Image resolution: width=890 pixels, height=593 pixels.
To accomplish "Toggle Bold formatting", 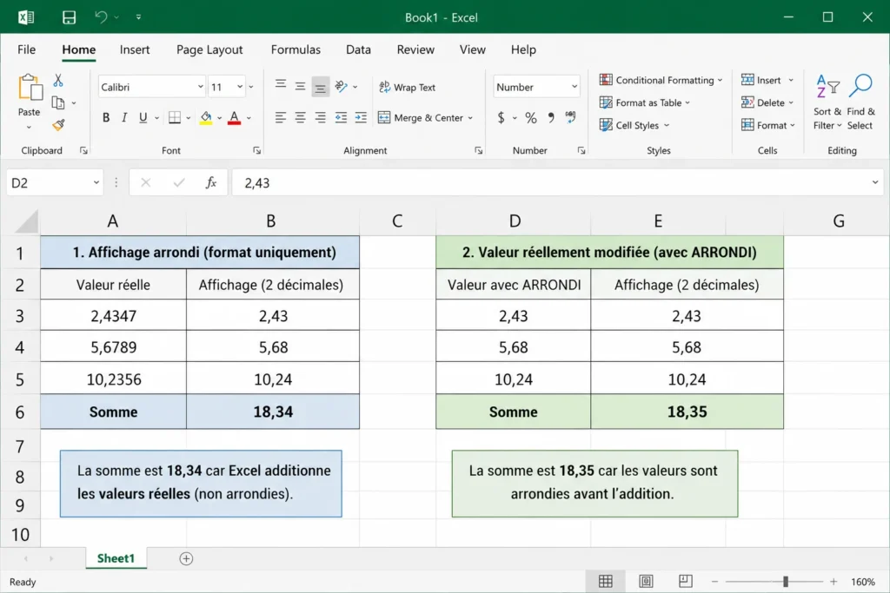I will [x=106, y=117].
